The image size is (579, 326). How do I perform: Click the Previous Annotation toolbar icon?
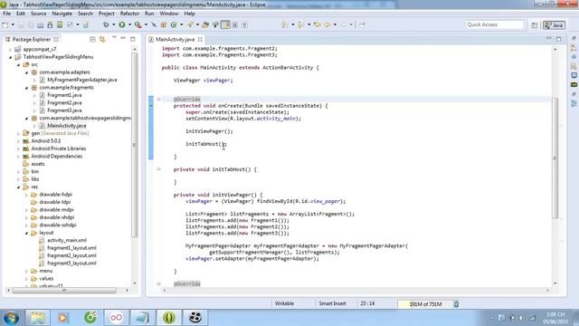[300, 24]
